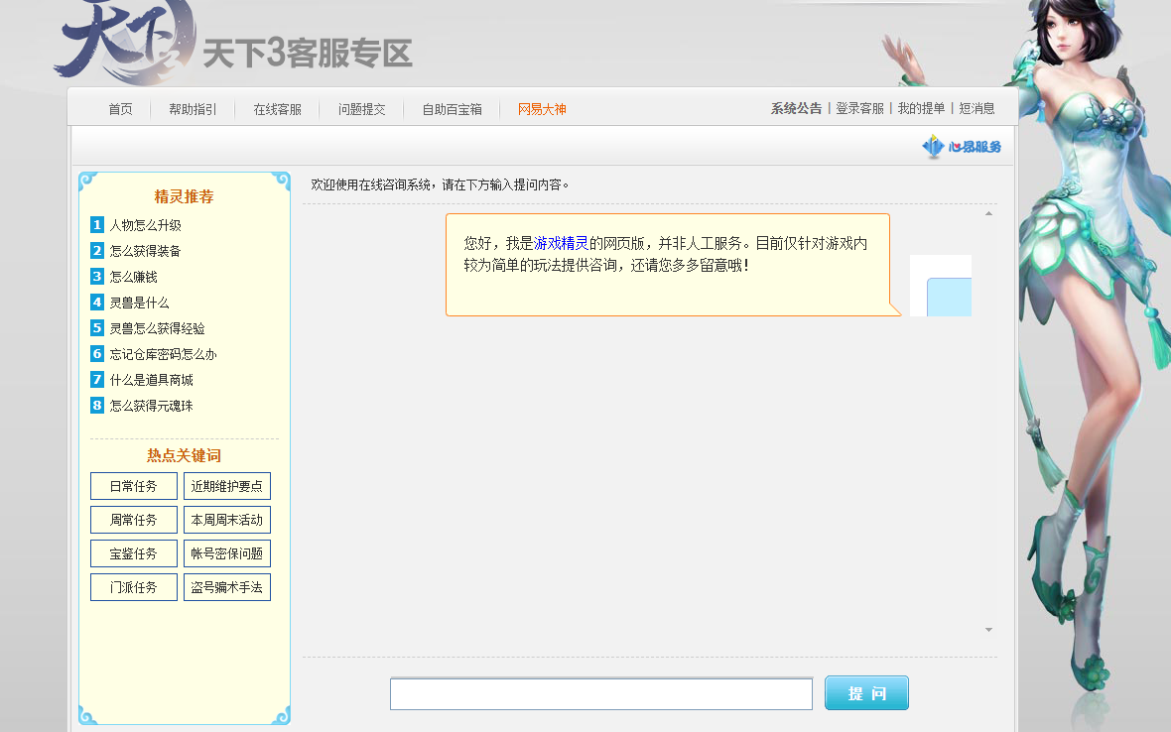Open the 心易服务 icon link
Image resolution: width=1171 pixels, height=732 pixels.
(962, 146)
